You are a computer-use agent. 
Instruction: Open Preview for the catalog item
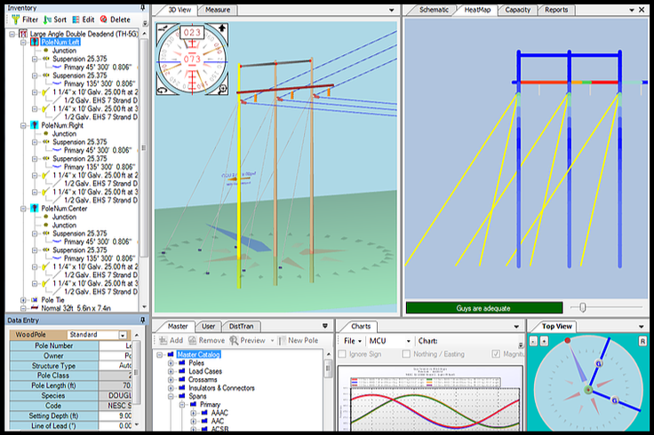point(235,340)
